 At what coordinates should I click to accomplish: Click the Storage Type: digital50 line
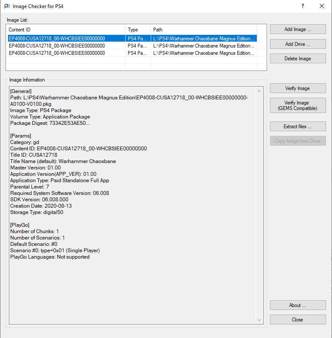37,212
